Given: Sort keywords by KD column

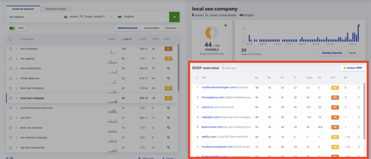Looking at the screenshot, I should pos(167,39).
